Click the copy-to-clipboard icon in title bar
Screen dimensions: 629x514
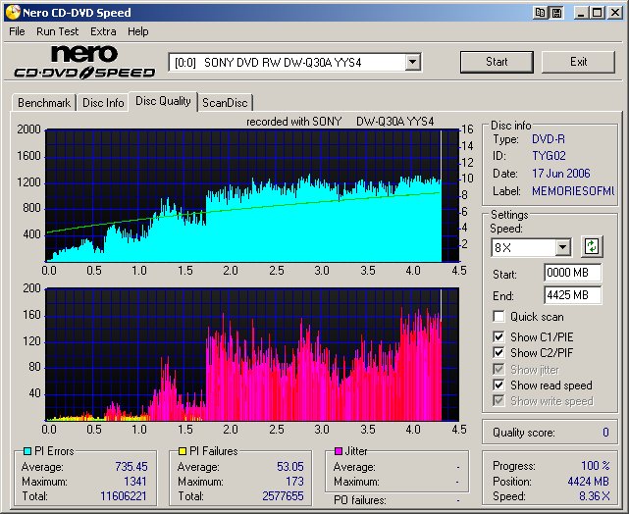click(x=540, y=13)
